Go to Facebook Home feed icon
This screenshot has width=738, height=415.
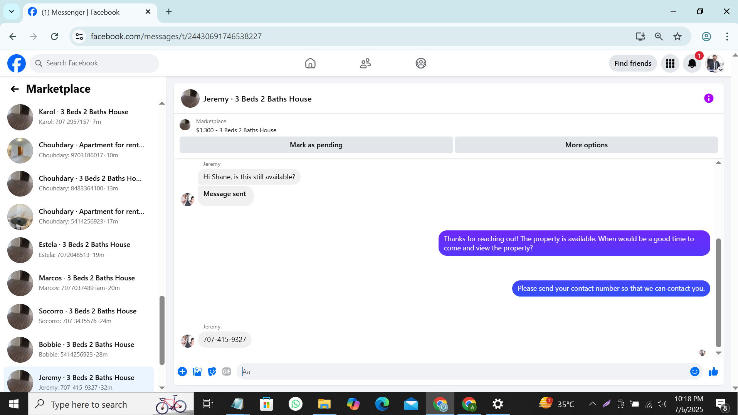[x=310, y=63]
